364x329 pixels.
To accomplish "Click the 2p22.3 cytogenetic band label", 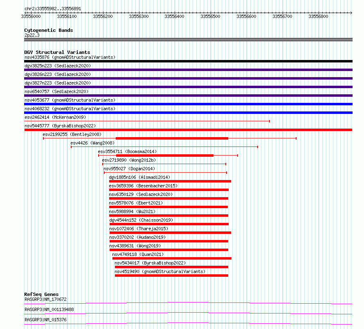I will tap(32, 35).
